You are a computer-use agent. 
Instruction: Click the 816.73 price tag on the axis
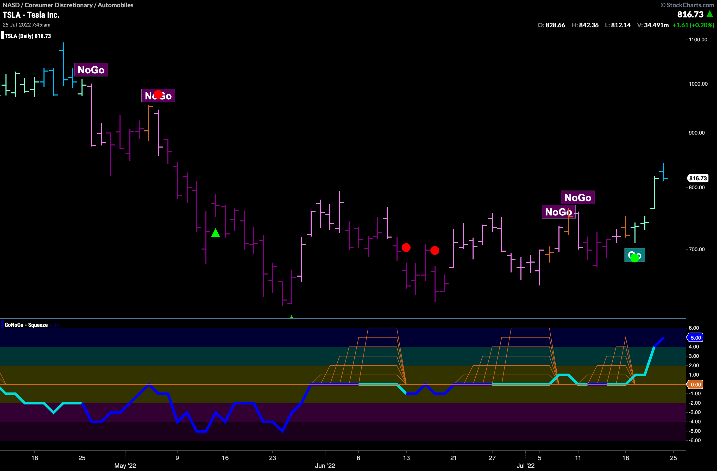pos(697,178)
